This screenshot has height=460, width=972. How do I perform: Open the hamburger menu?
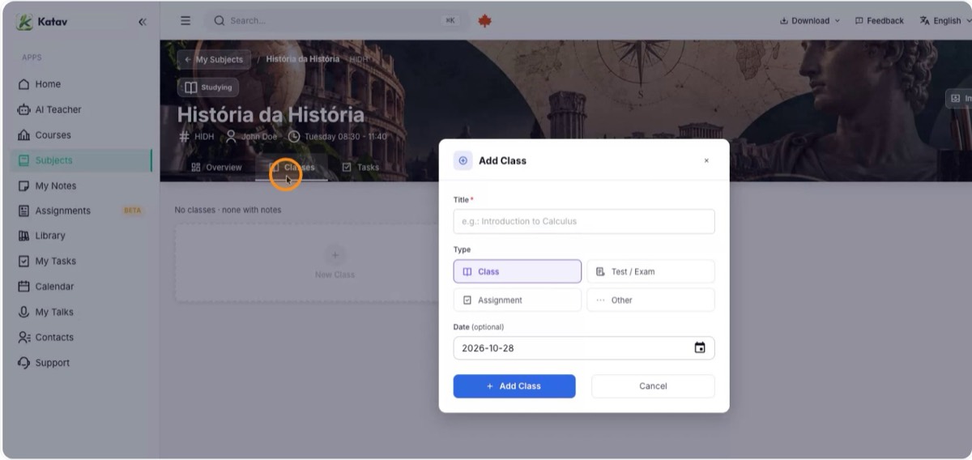185,20
